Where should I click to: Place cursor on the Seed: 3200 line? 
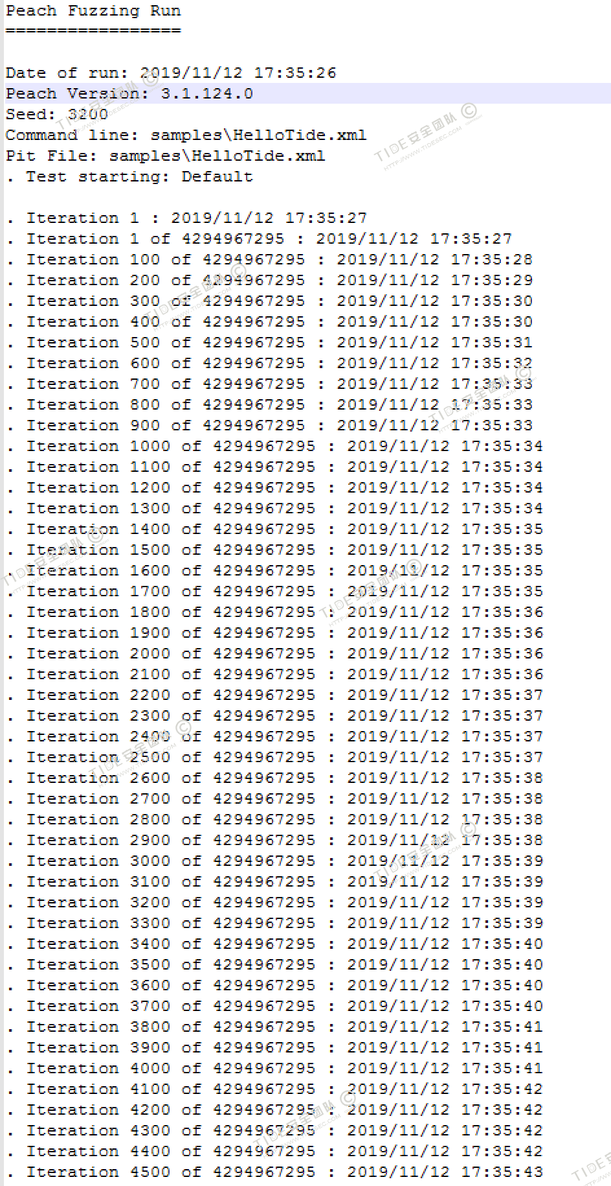(57, 114)
